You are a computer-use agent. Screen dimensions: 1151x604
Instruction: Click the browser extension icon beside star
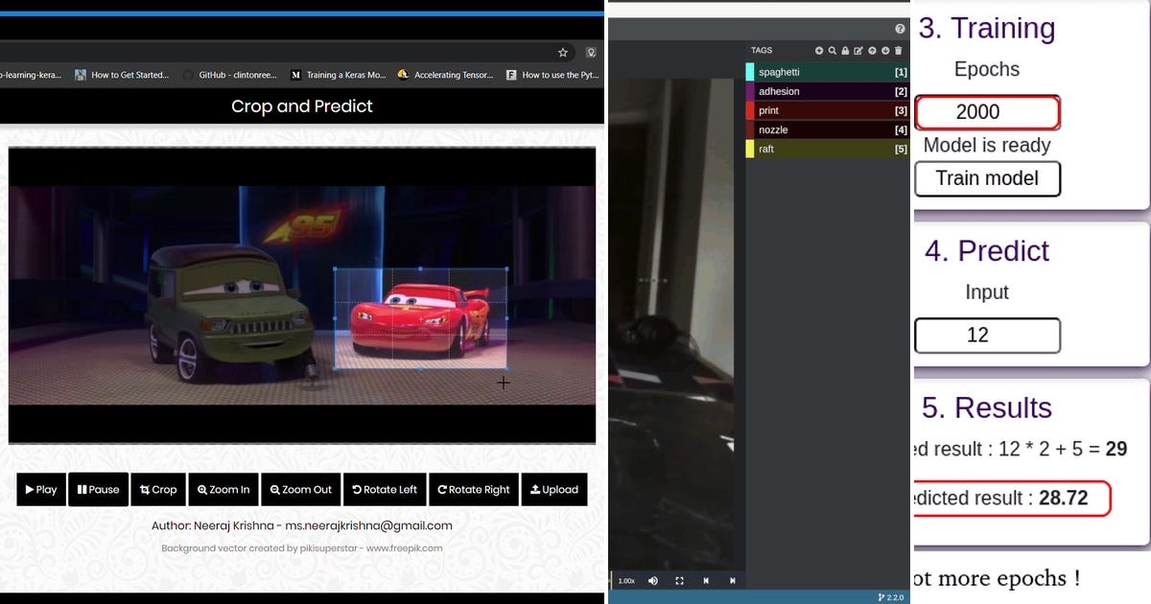pos(592,53)
